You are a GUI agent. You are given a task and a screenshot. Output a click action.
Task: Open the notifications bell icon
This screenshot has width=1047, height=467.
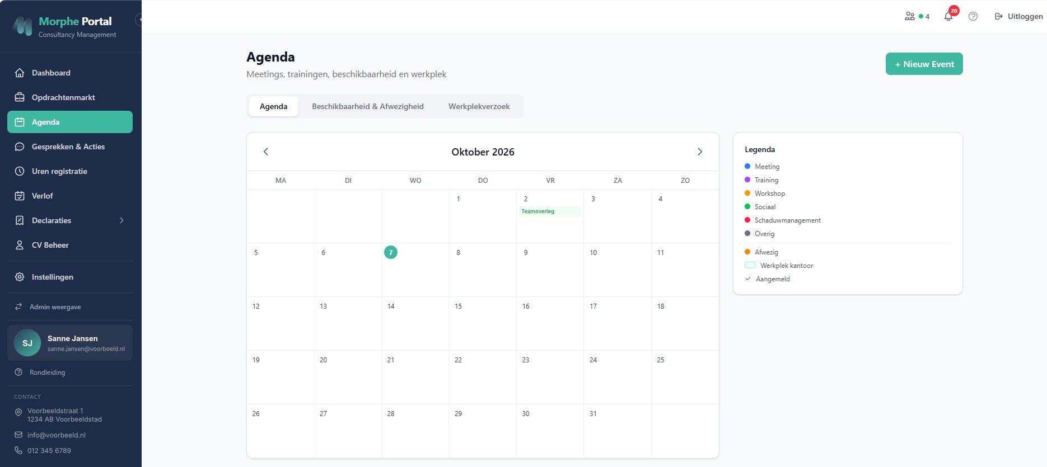tap(948, 16)
